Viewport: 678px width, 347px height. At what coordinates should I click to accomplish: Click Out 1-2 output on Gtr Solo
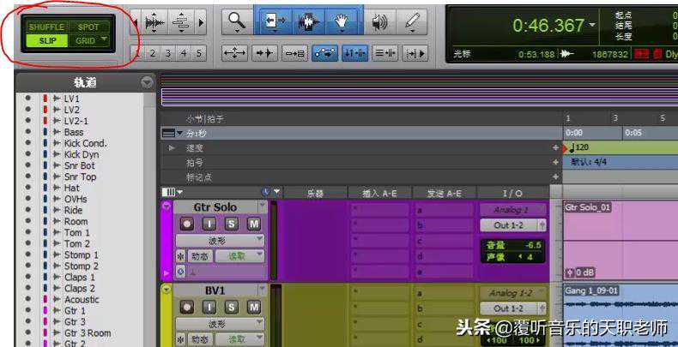pyautogui.click(x=513, y=225)
